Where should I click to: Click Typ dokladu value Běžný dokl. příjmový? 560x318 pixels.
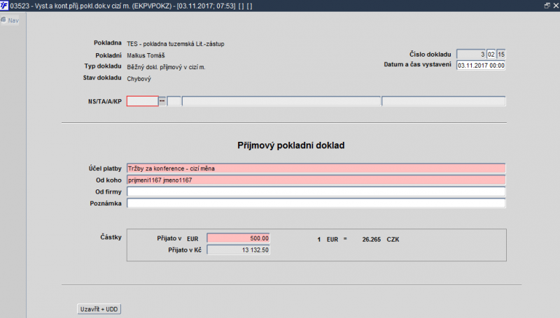[x=166, y=67]
